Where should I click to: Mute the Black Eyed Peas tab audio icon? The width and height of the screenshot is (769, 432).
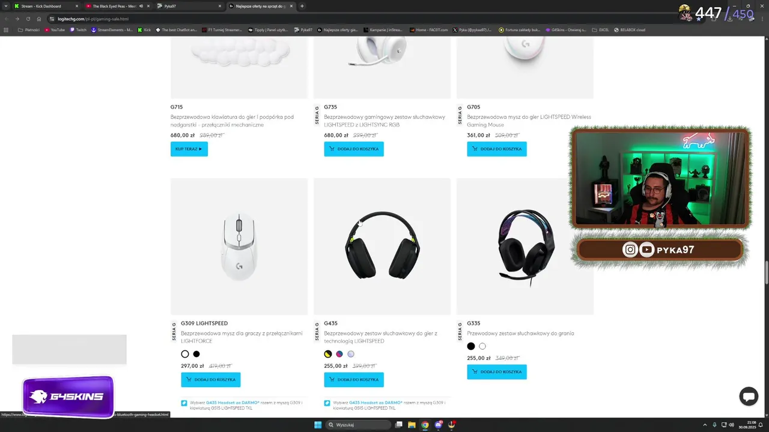pos(141,6)
